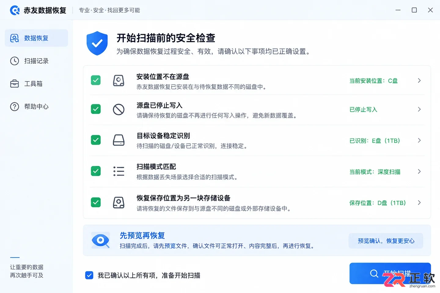This screenshot has width=440, height=293.
Task: Expand the chevron next to 已识别：E盘（1TB）
Action: [419, 140]
